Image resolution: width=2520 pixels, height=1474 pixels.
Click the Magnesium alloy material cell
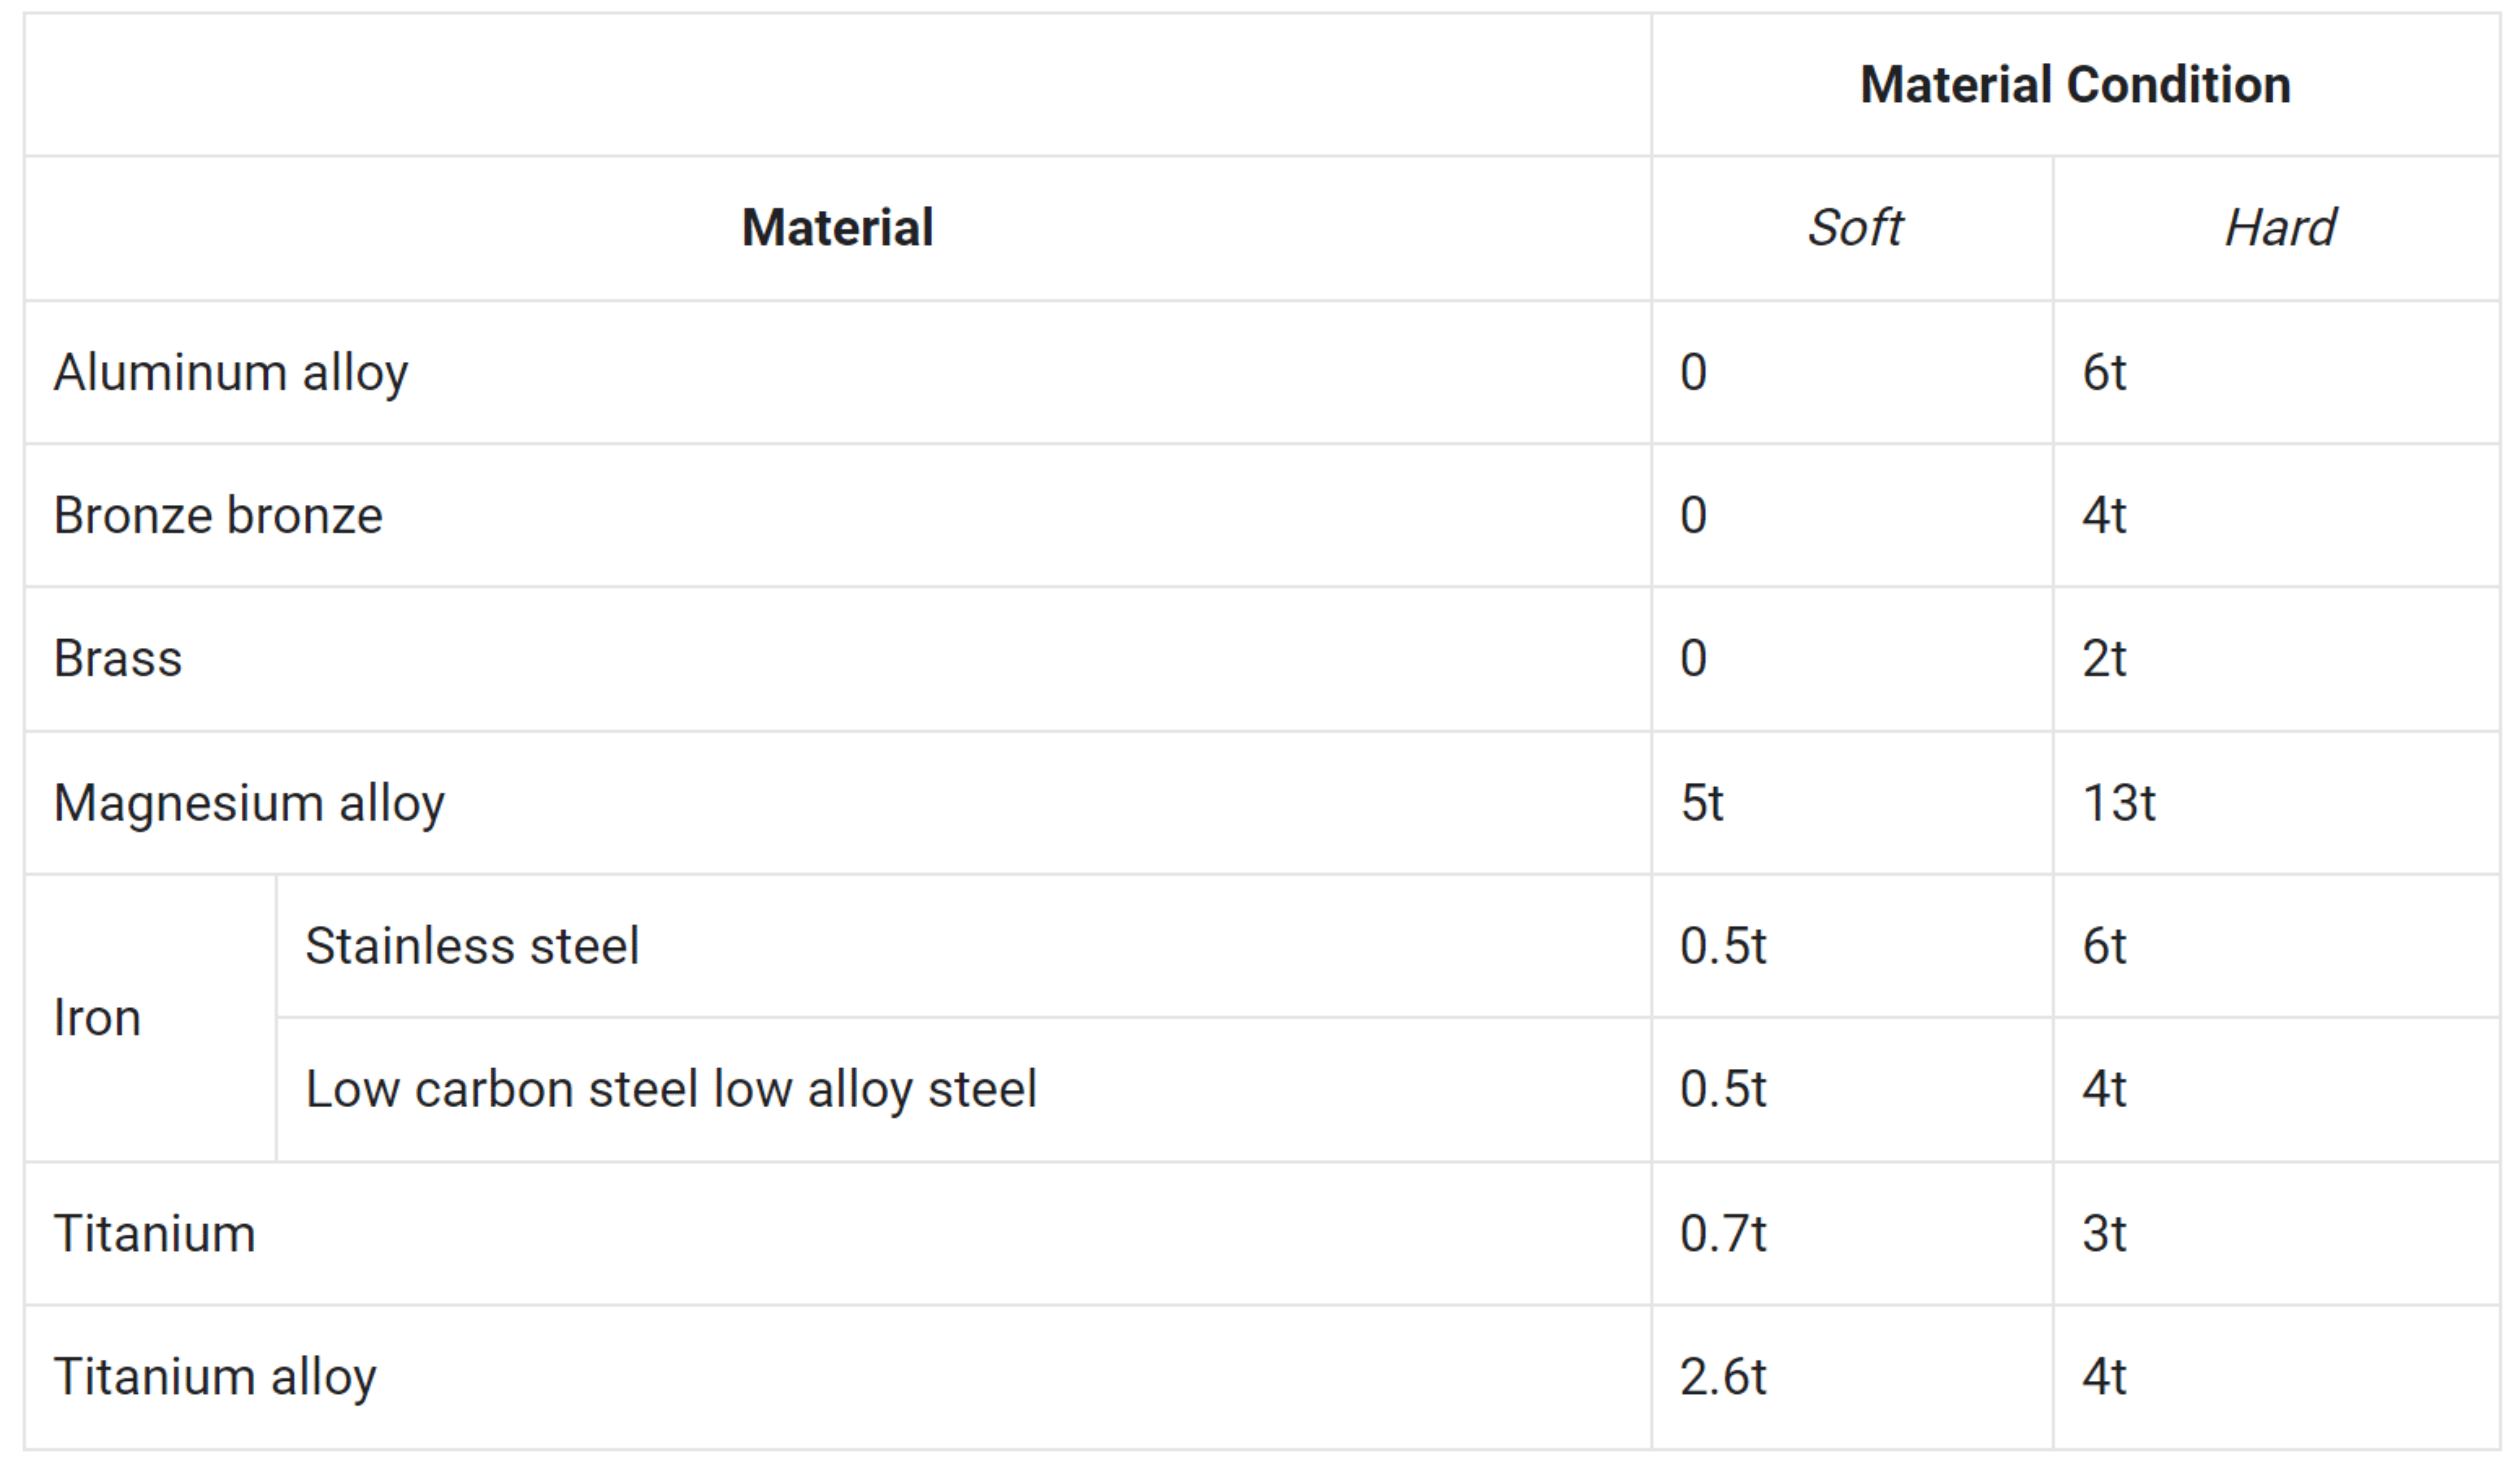[x=249, y=802]
